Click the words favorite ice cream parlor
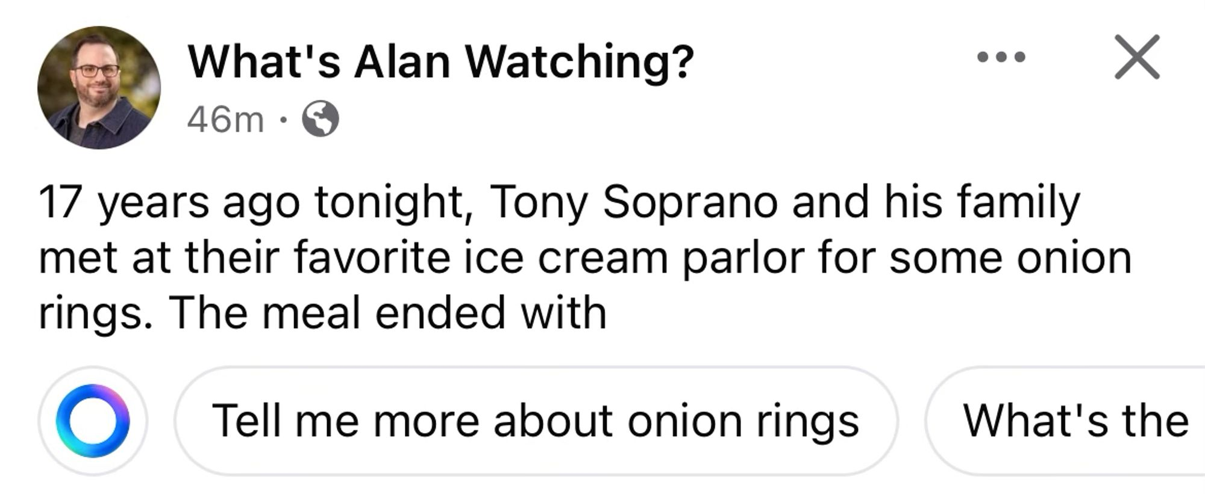The height and width of the screenshot is (494, 1205). [482, 258]
